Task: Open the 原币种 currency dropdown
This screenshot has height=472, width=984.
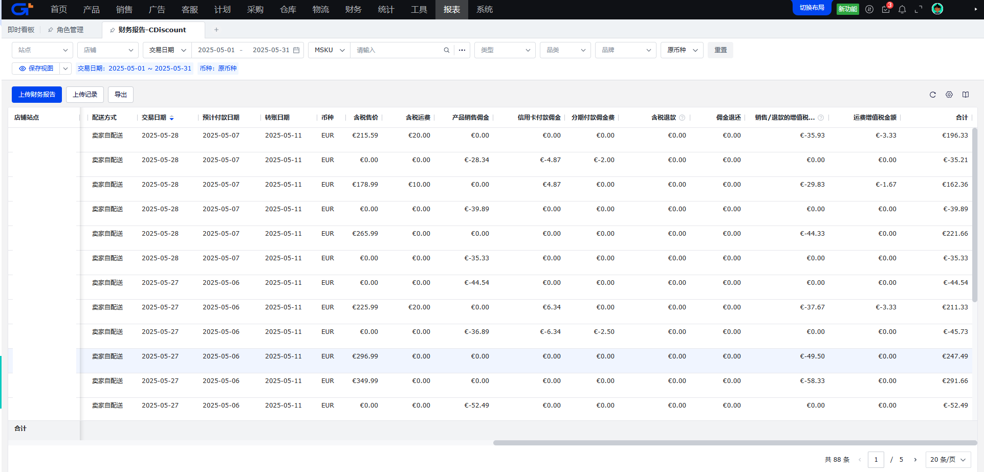Action: (x=682, y=50)
